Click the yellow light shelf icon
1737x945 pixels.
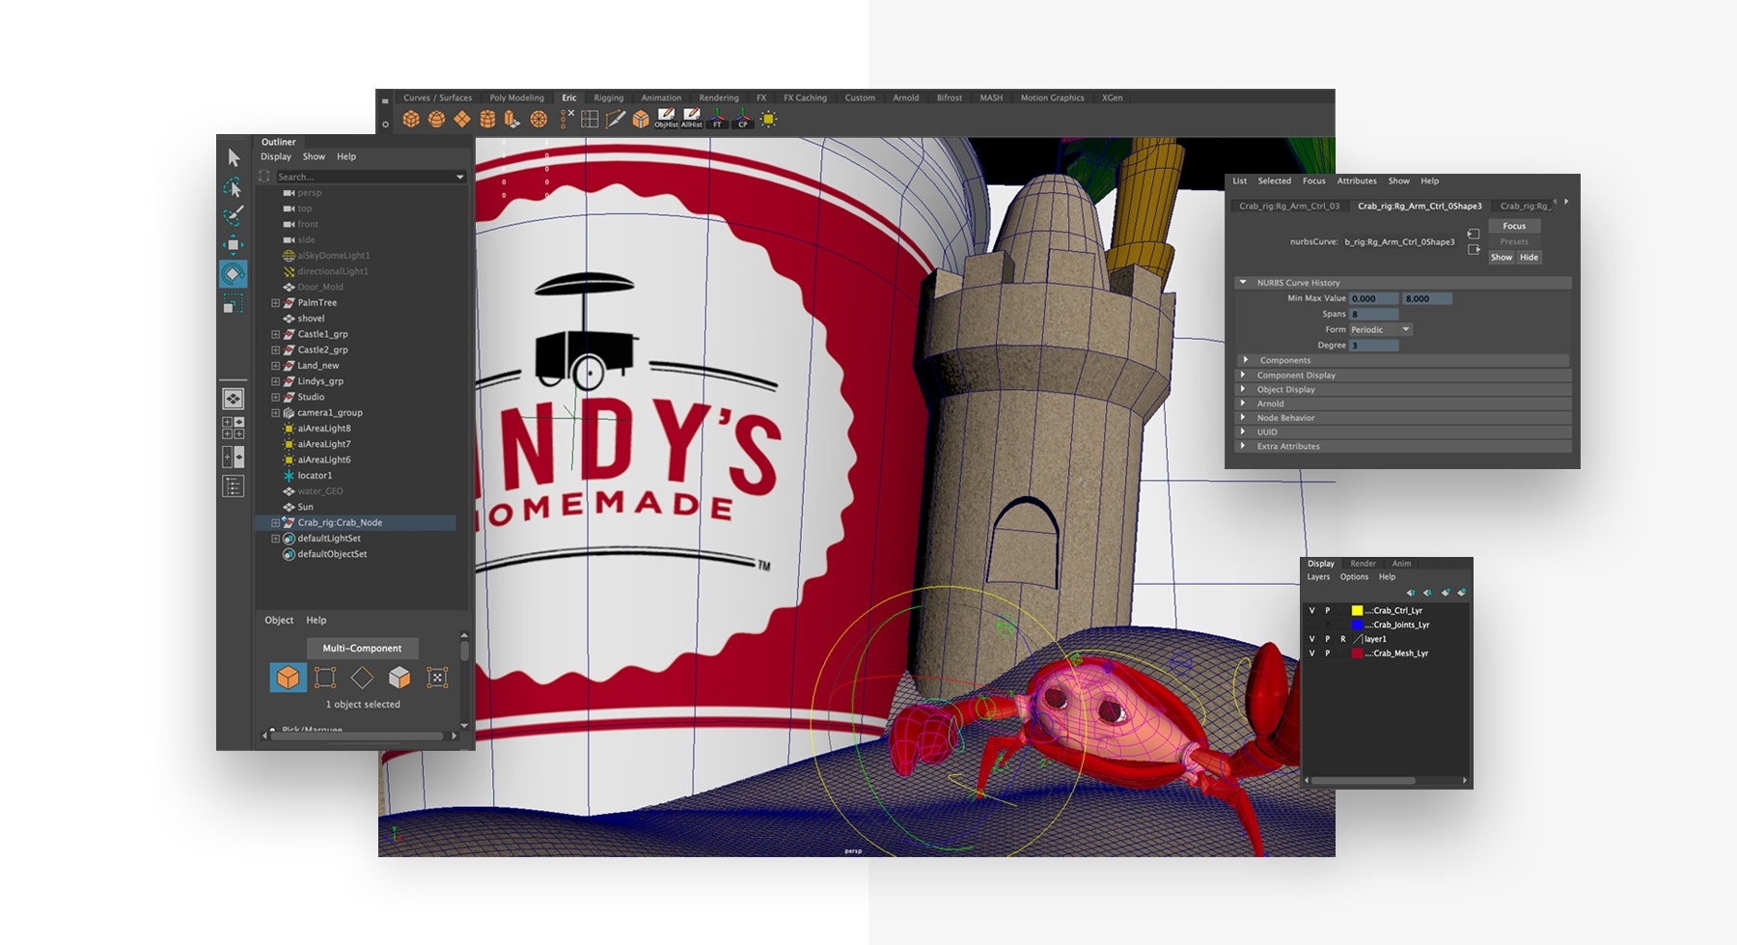[x=768, y=120]
